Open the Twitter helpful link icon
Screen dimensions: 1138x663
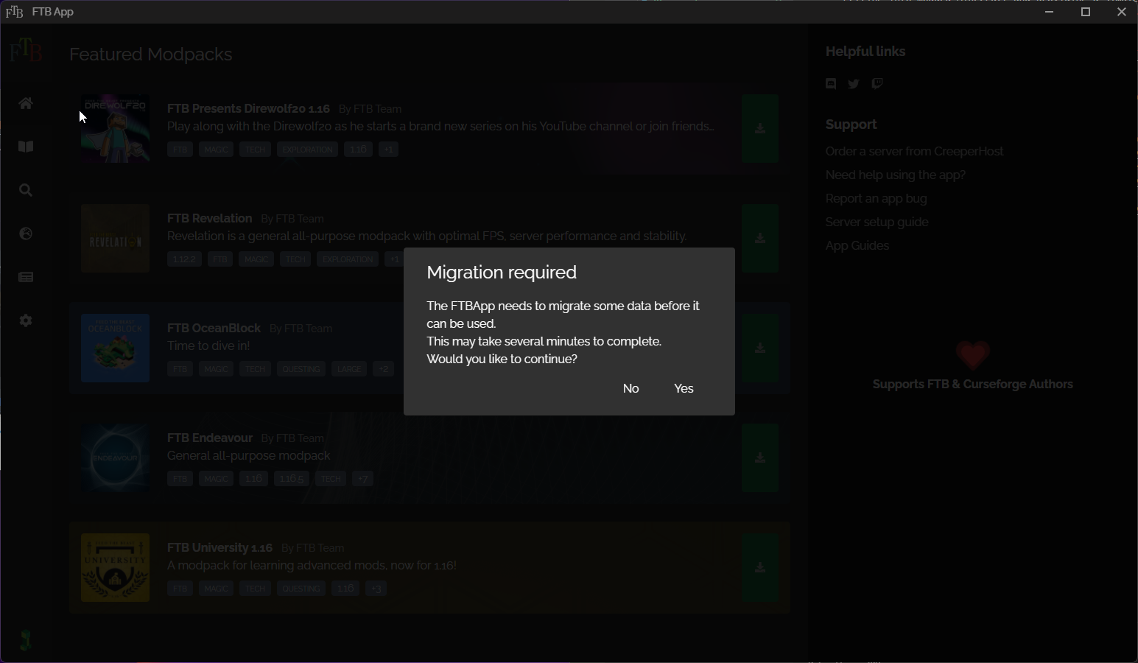(854, 84)
